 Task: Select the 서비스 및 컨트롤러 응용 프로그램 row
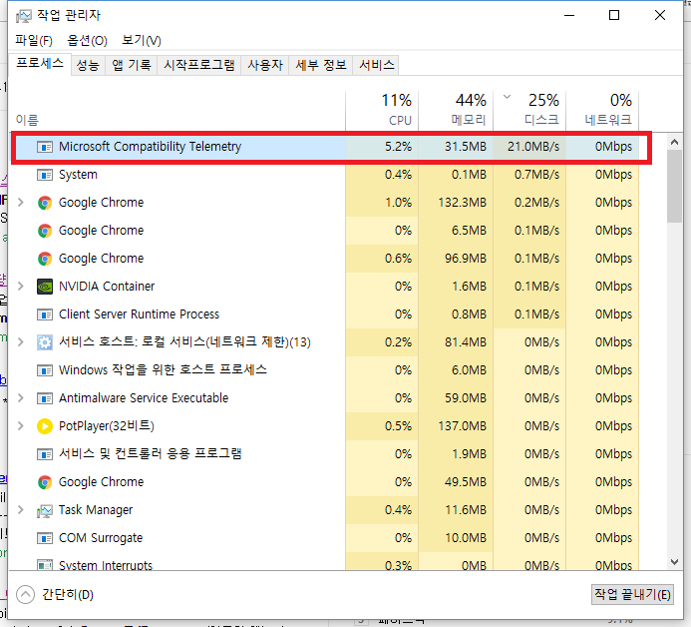coord(325,454)
